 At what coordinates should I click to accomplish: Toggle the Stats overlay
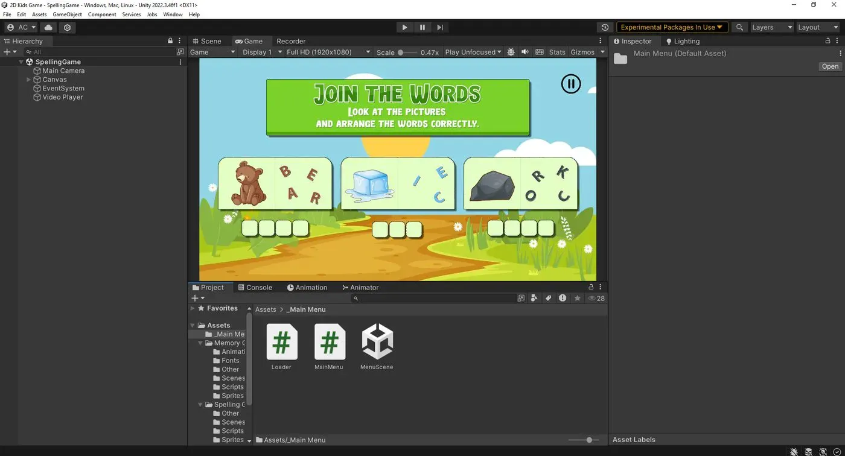click(557, 52)
